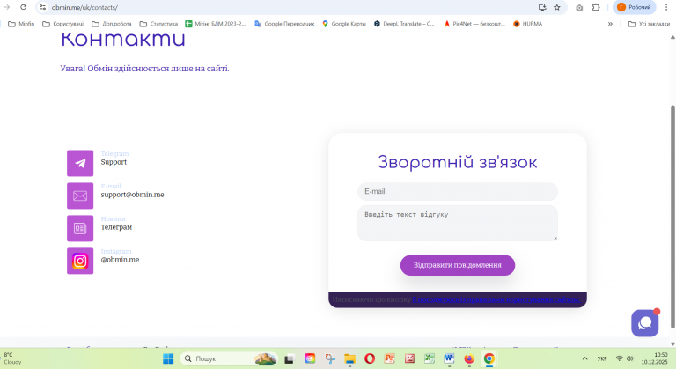The width and height of the screenshot is (676, 369).
Task: Open Excel from the taskbar
Action: coord(430,358)
